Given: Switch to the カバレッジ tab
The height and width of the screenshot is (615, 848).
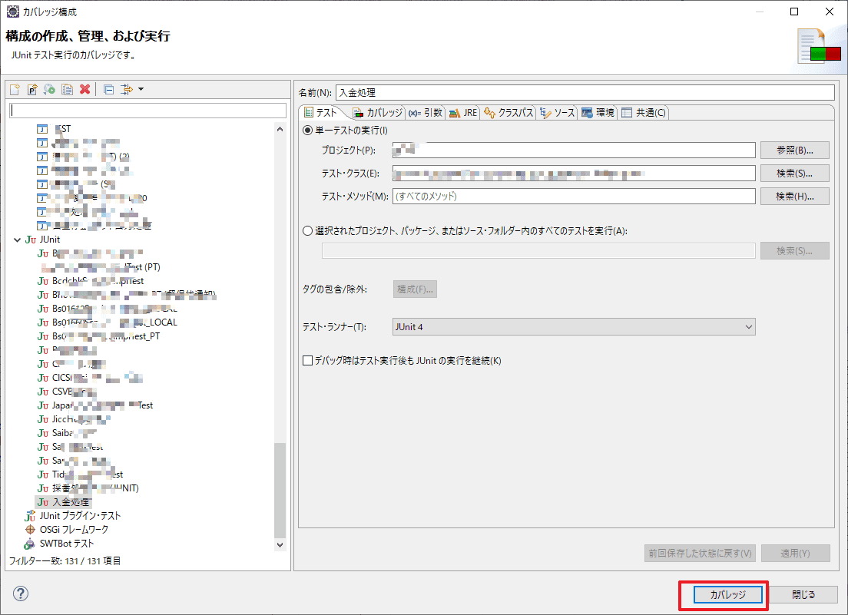Looking at the screenshot, I should click(377, 113).
